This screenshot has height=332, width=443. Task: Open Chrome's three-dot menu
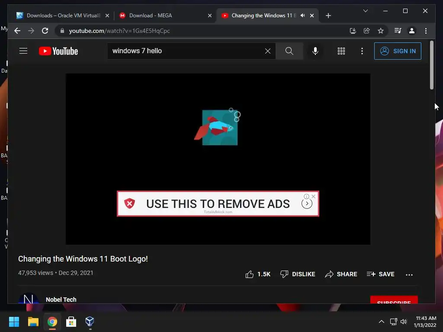[x=426, y=31]
